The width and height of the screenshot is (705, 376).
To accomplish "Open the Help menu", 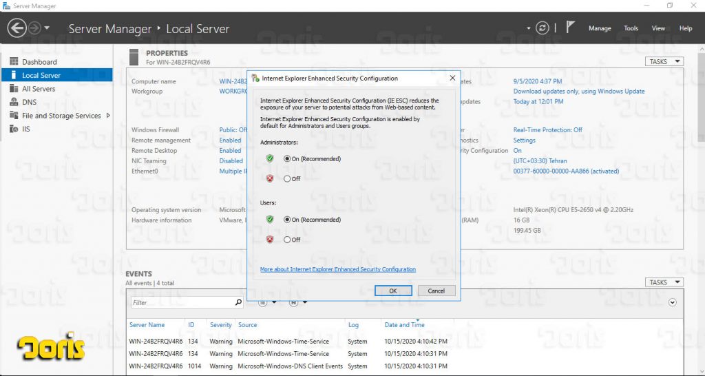I will [x=685, y=28].
